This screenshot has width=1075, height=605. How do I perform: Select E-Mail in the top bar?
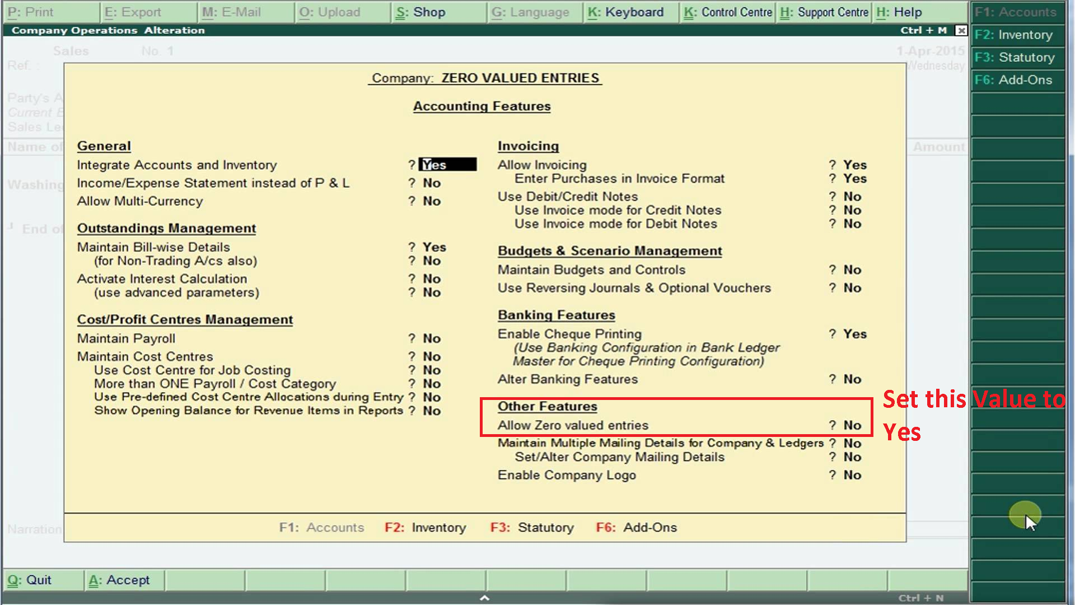point(246,12)
